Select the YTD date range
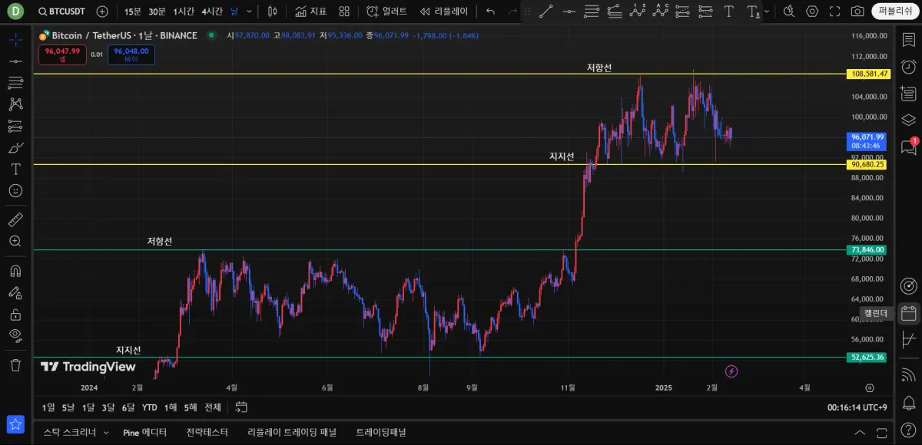Image resolution: width=922 pixels, height=445 pixels. (150, 407)
